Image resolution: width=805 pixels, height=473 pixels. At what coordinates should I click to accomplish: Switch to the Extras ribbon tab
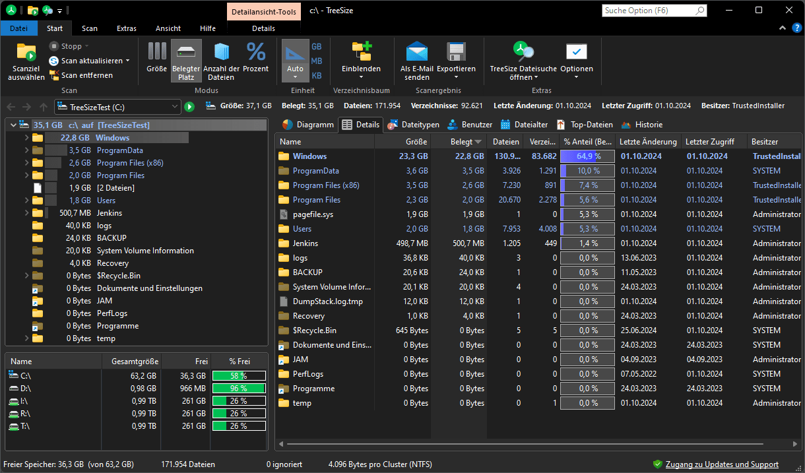tap(127, 28)
